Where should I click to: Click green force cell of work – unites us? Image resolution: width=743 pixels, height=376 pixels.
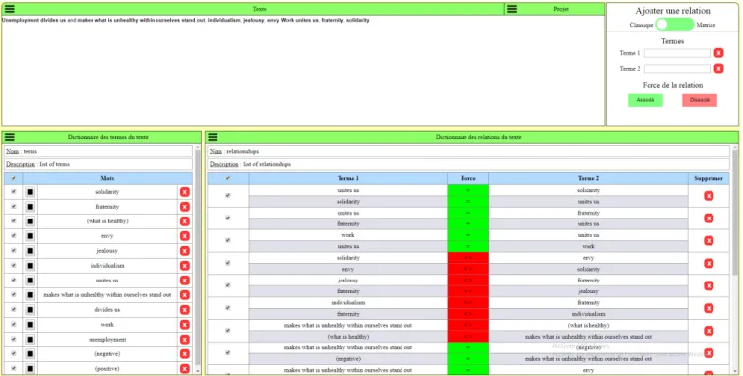click(x=467, y=241)
